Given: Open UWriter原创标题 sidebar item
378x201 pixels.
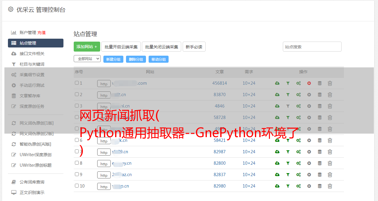Looking at the screenshot, I should tap(36, 165).
